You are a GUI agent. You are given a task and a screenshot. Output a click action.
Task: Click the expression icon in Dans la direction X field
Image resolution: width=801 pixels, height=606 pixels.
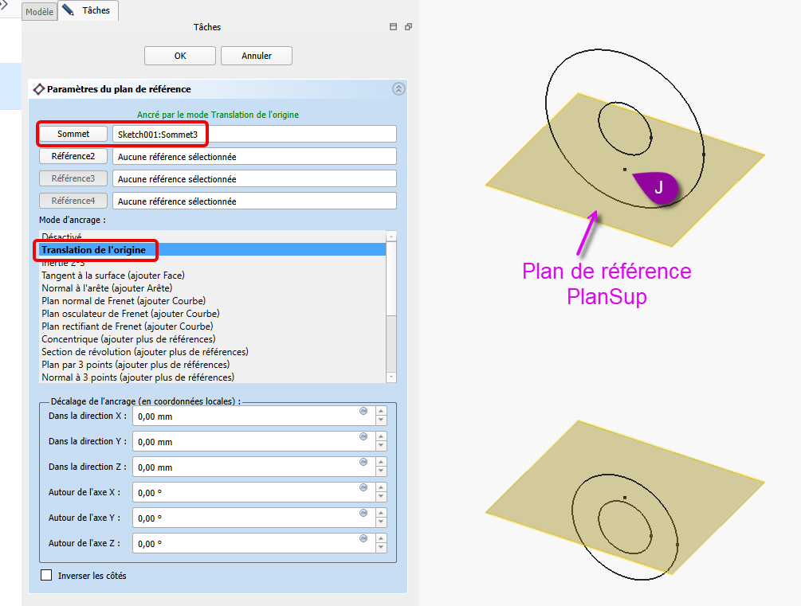[x=363, y=411]
